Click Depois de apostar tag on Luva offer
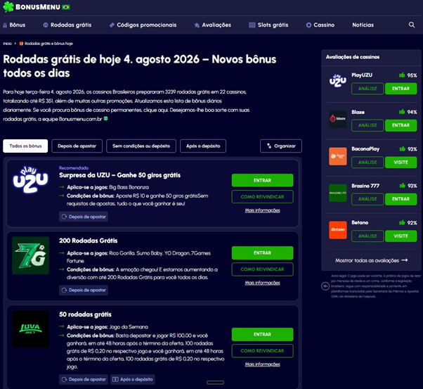 [84, 379]
